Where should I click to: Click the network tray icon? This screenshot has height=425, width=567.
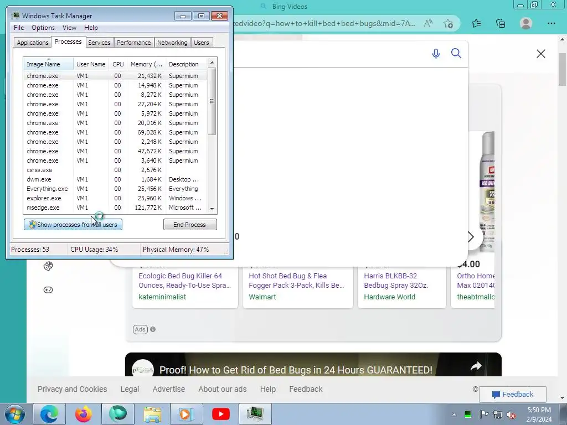point(498,414)
